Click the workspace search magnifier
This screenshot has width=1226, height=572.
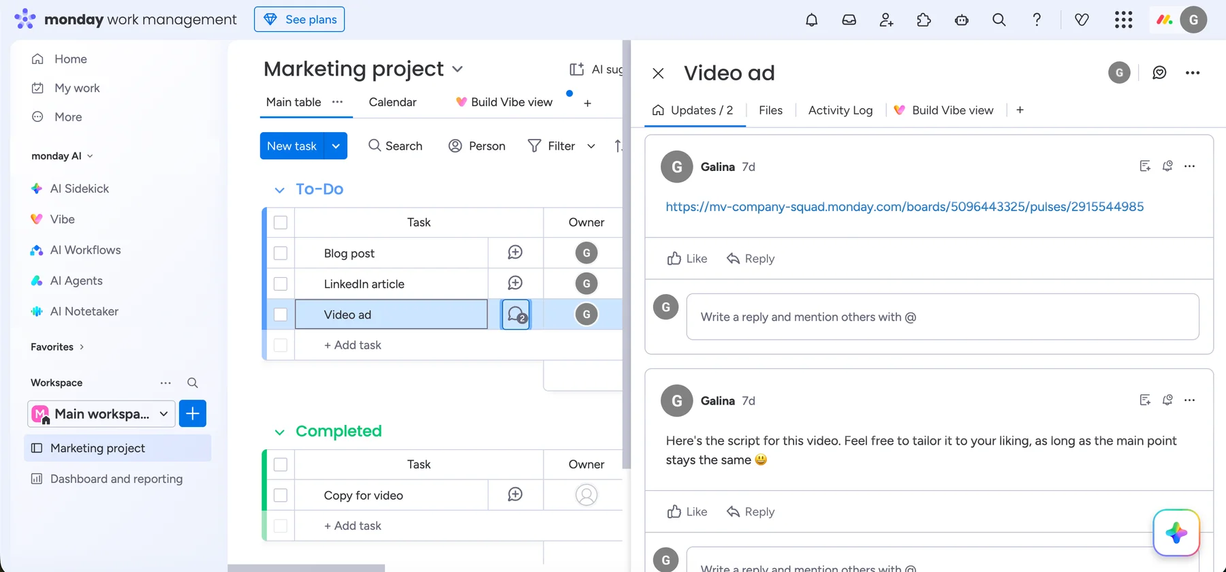pyautogui.click(x=193, y=383)
